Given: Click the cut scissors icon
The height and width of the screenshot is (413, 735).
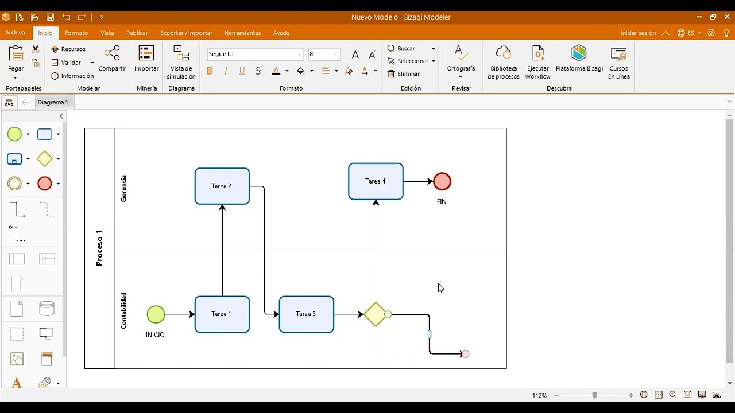Looking at the screenshot, I should (x=36, y=49).
